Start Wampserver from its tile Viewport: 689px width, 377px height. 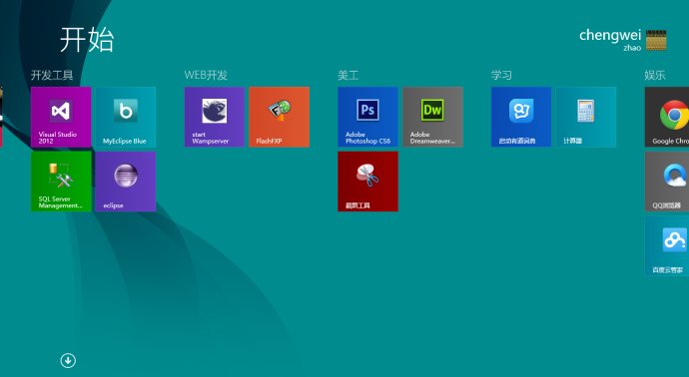pyautogui.click(x=215, y=117)
